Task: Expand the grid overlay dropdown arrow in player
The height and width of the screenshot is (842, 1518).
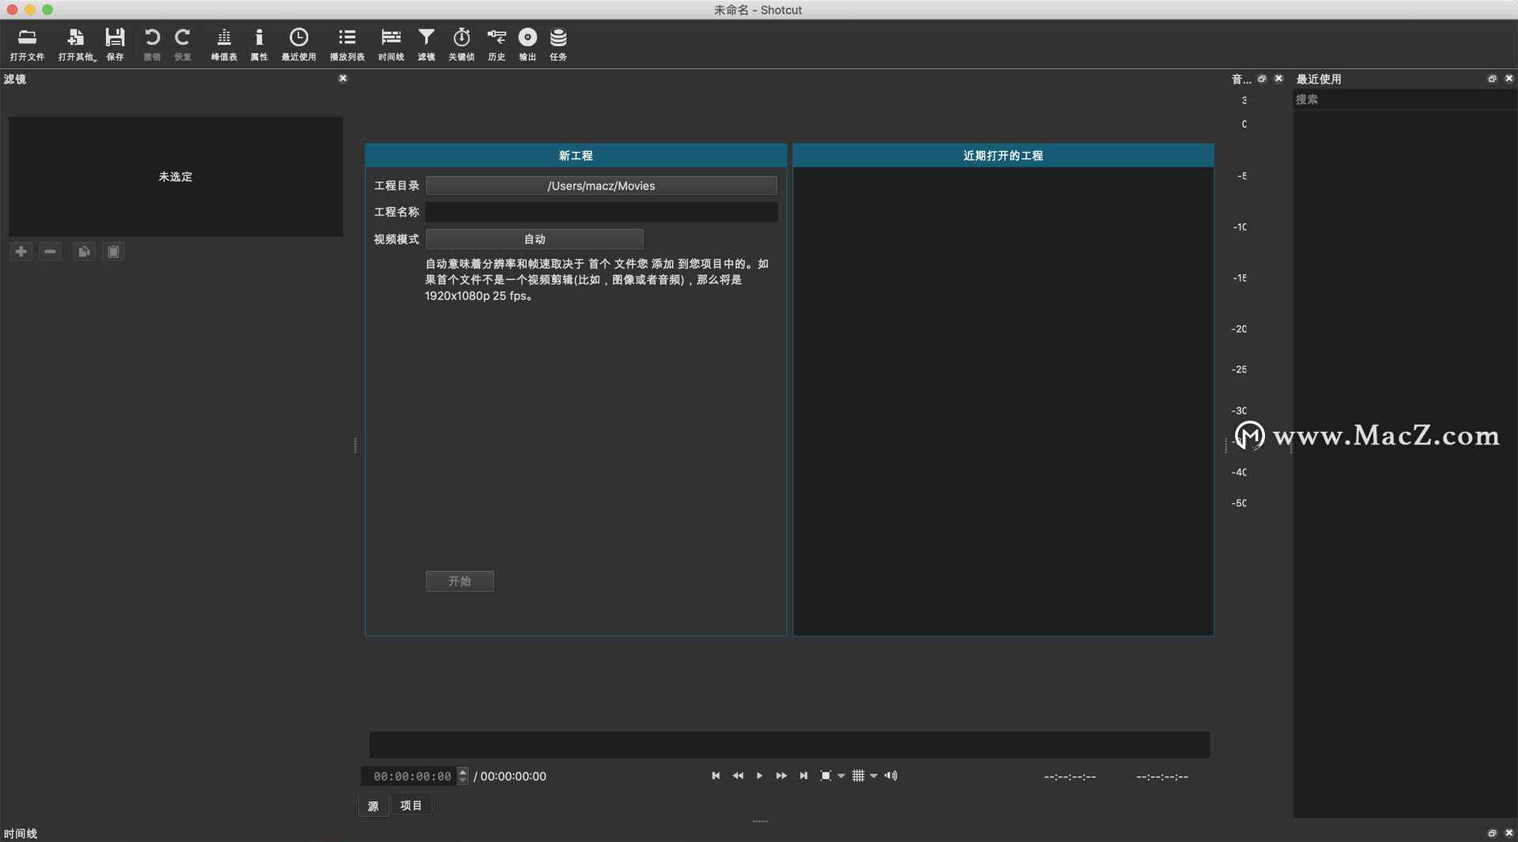Action: tap(874, 776)
